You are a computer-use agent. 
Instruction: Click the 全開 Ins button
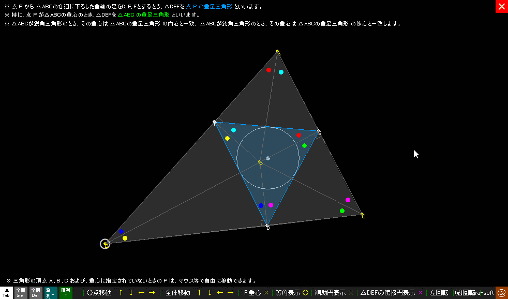coord(21,293)
